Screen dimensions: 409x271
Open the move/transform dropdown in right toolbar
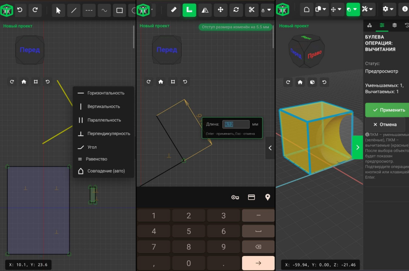coord(336,10)
